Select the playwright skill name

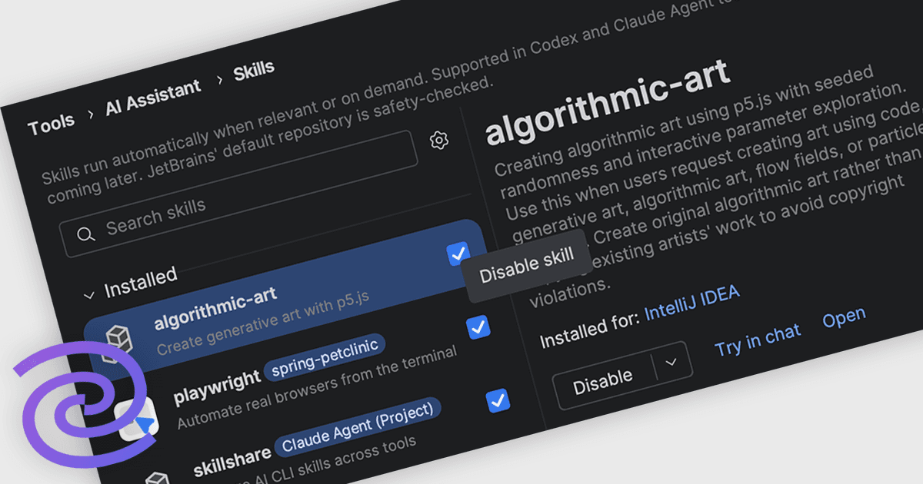click(x=218, y=388)
